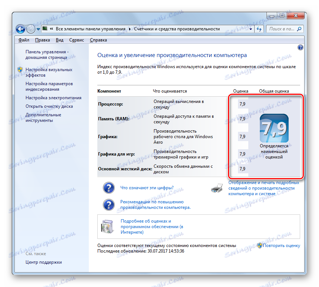Viewport: 319px width, 287px height.
Task: Click the page title 'Оценка и увеличение производительности компьютера'
Action: point(172,55)
